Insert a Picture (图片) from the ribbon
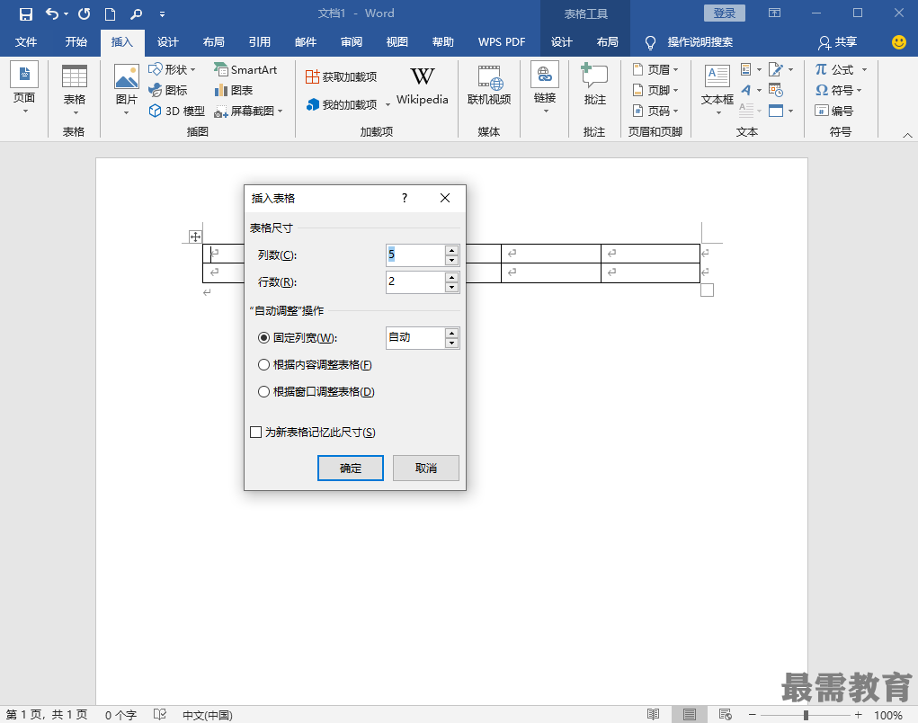Screen dimensions: 918x723 [x=127, y=91]
